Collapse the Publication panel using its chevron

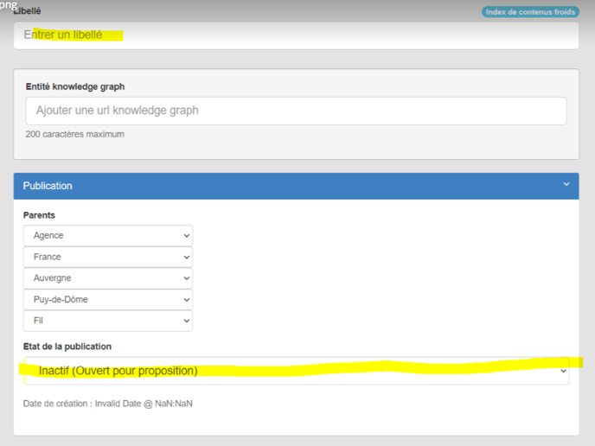point(566,184)
